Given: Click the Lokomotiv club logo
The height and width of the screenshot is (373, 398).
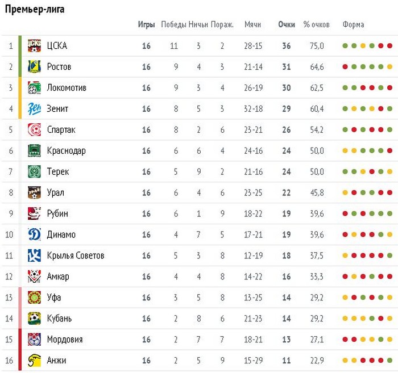Looking at the screenshot, I should (35, 88).
